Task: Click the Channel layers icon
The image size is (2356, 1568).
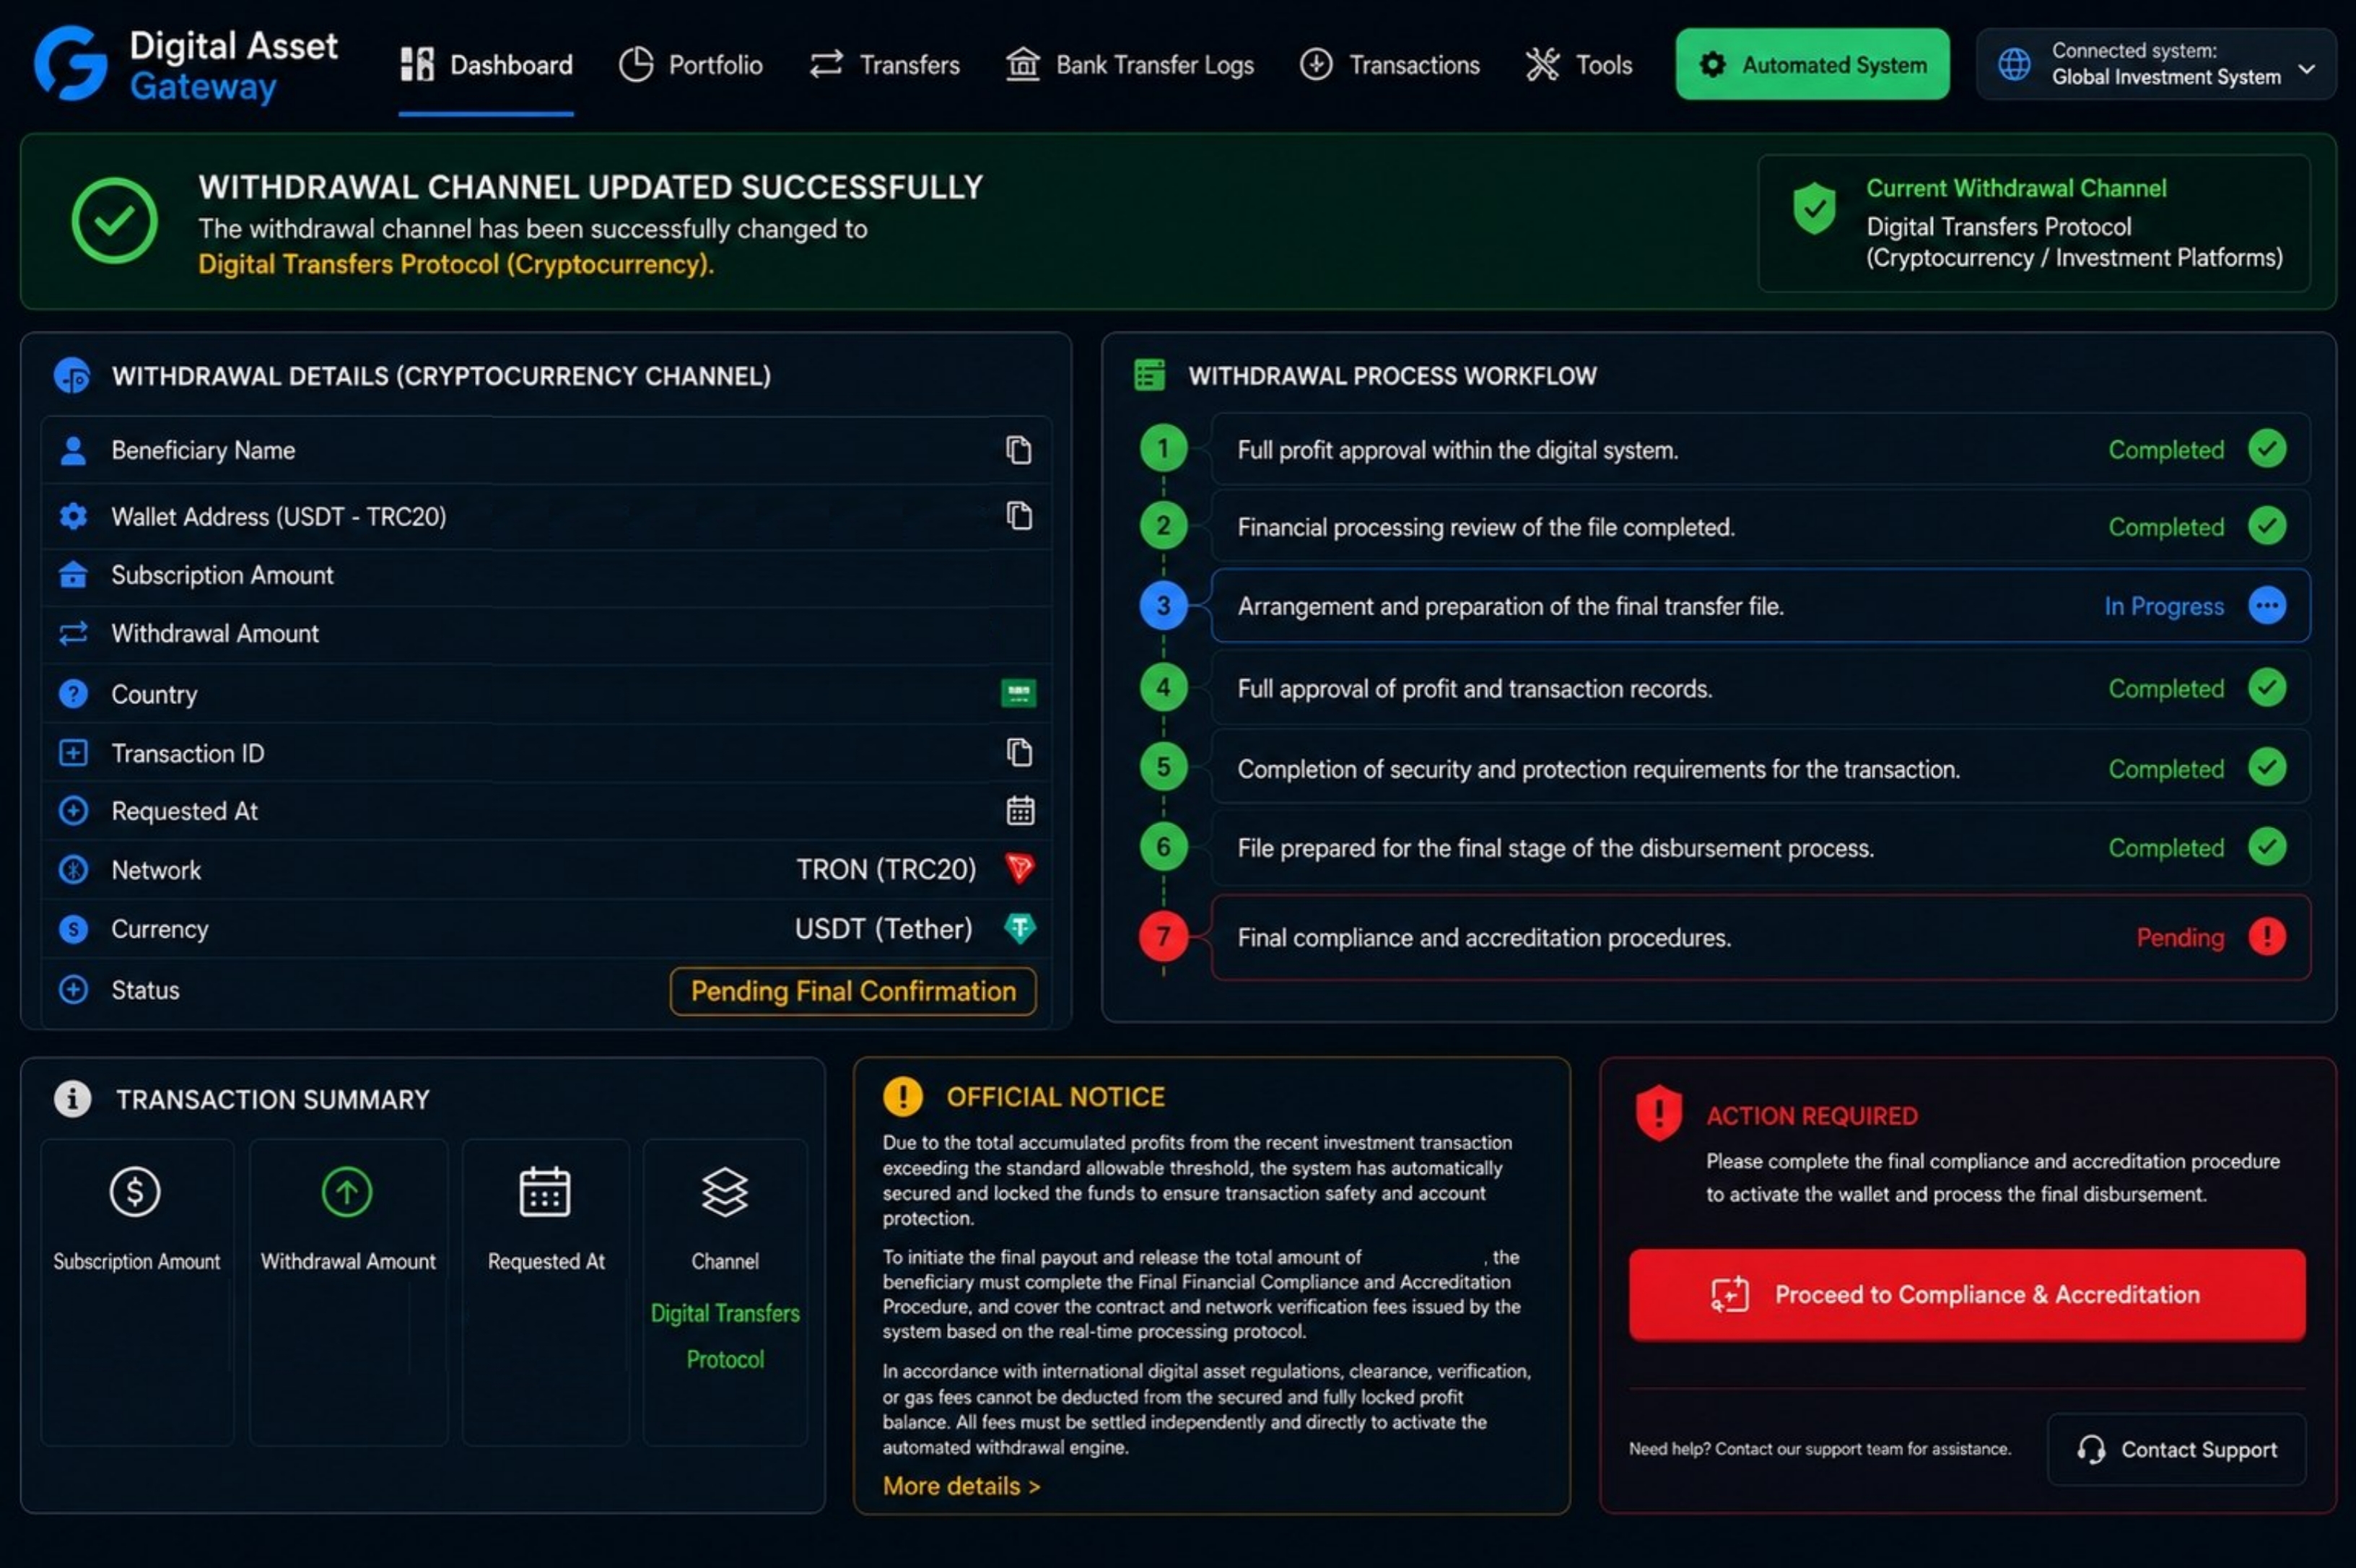Action: click(725, 1192)
